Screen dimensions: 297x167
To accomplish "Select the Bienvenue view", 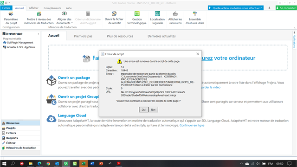I will click(20, 123).
